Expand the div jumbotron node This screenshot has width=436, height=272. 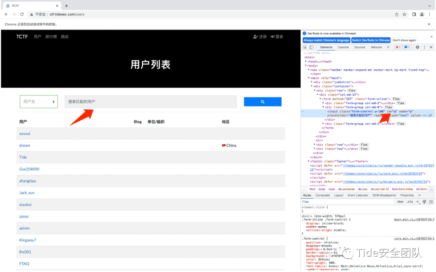[x=311, y=82]
